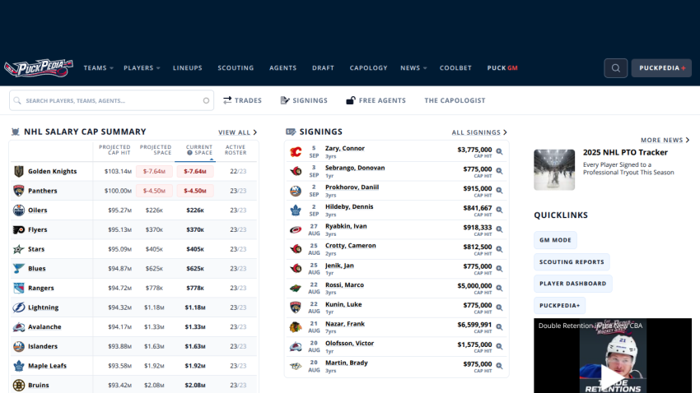Open Jenik, Jan player link

[339, 265]
